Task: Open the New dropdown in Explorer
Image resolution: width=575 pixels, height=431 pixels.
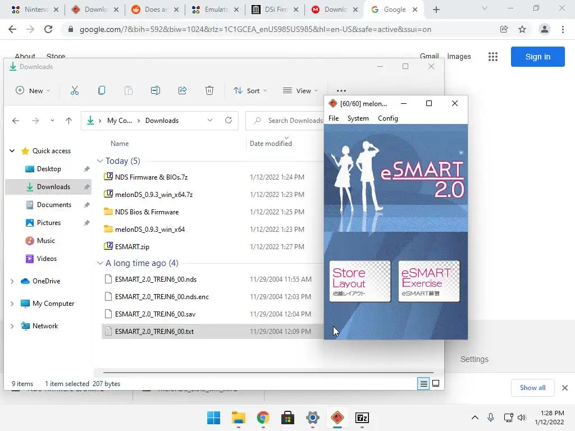Action: click(x=33, y=90)
